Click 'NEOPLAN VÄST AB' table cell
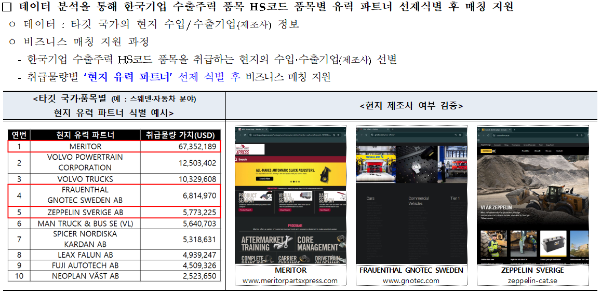The height and width of the screenshot is (295, 601). point(85,276)
